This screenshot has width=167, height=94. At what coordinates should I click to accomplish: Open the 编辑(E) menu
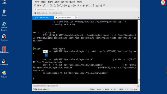pos(44,2)
